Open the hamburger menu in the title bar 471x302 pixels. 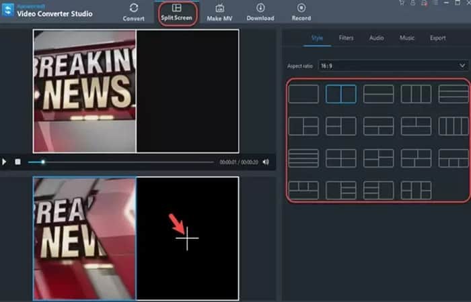click(x=435, y=3)
